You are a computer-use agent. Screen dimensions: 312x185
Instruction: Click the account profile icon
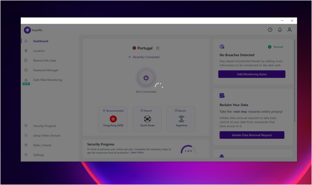290,30
